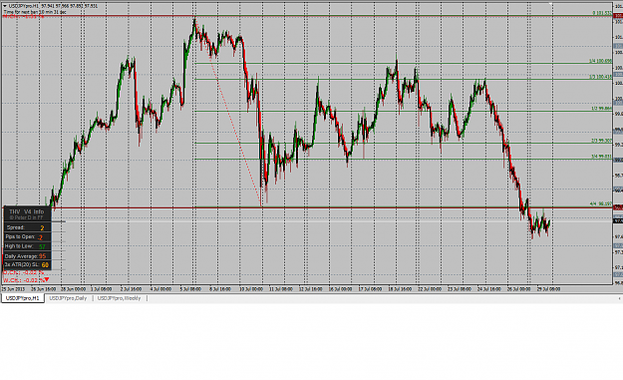Click the 17 Jul 08:00 time axis label
This screenshot has height=380, width=623.
pyautogui.click(x=370, y=289)
